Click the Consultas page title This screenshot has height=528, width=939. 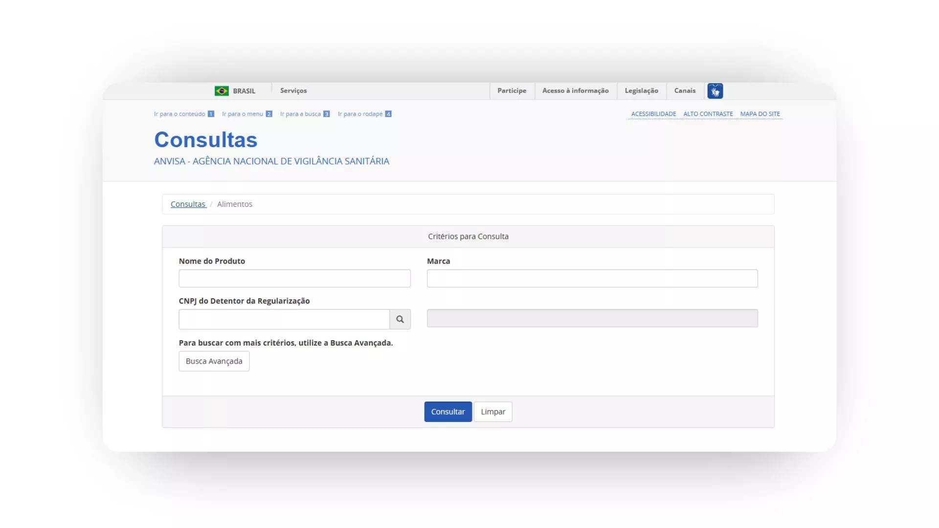point(206,140)
